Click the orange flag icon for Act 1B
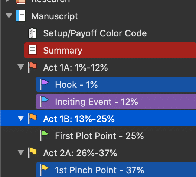 pyautogui.click(x=32, y=118)
